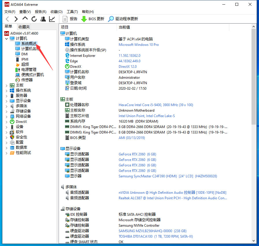Select 传感器 sensor item in tree

(27, 80)
